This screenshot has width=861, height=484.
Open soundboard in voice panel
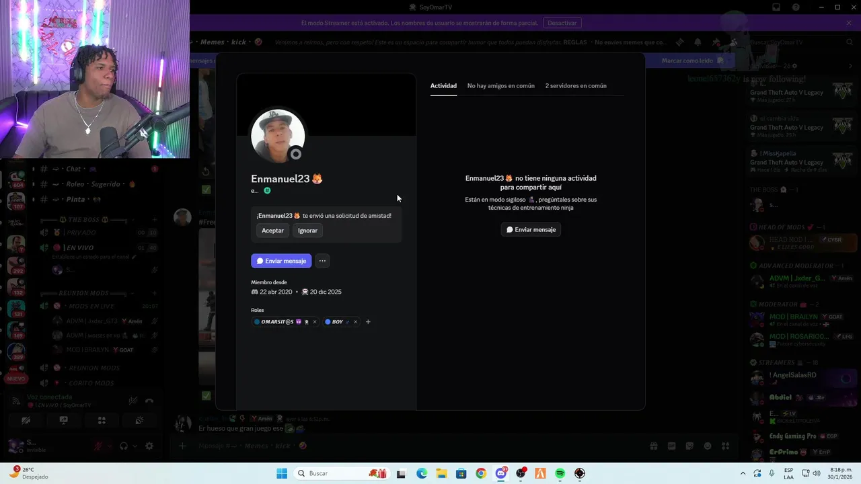click(x=139, y=421)
